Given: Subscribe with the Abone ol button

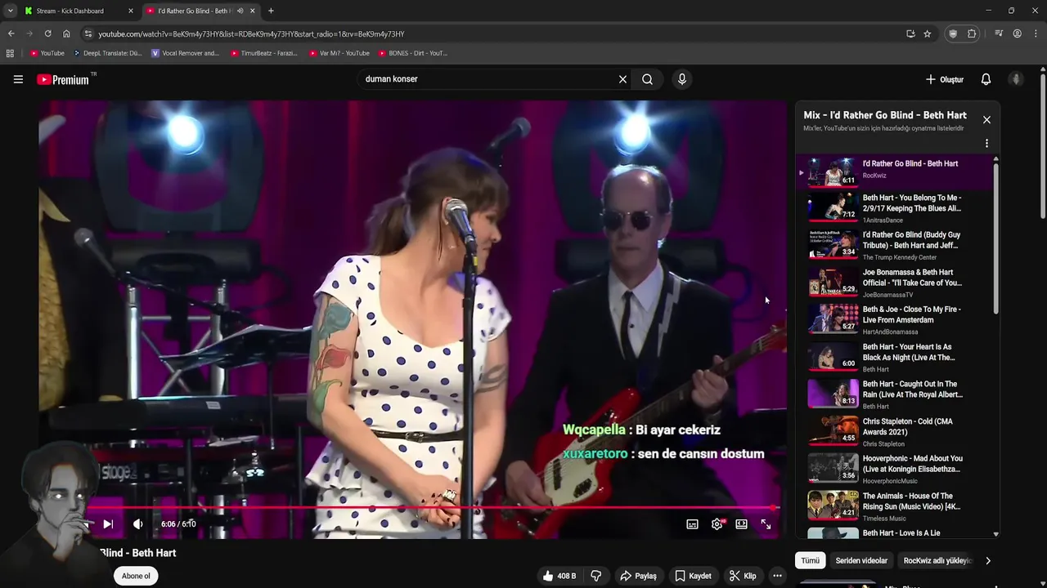Looking at the screenshot, I should click(x=136, y=576).
